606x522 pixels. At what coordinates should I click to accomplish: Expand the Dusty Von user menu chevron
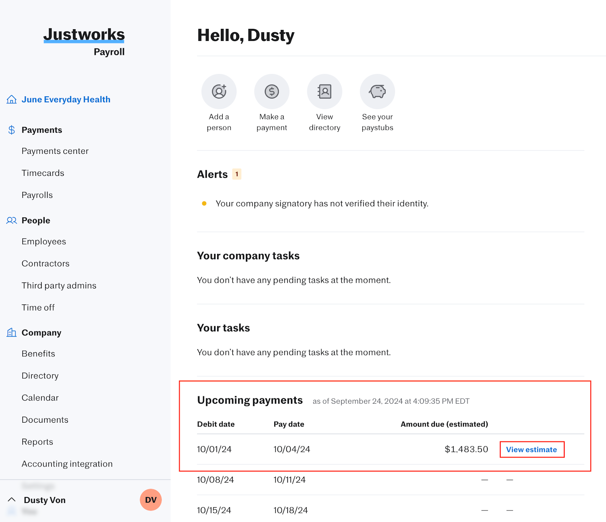point(12,500)
